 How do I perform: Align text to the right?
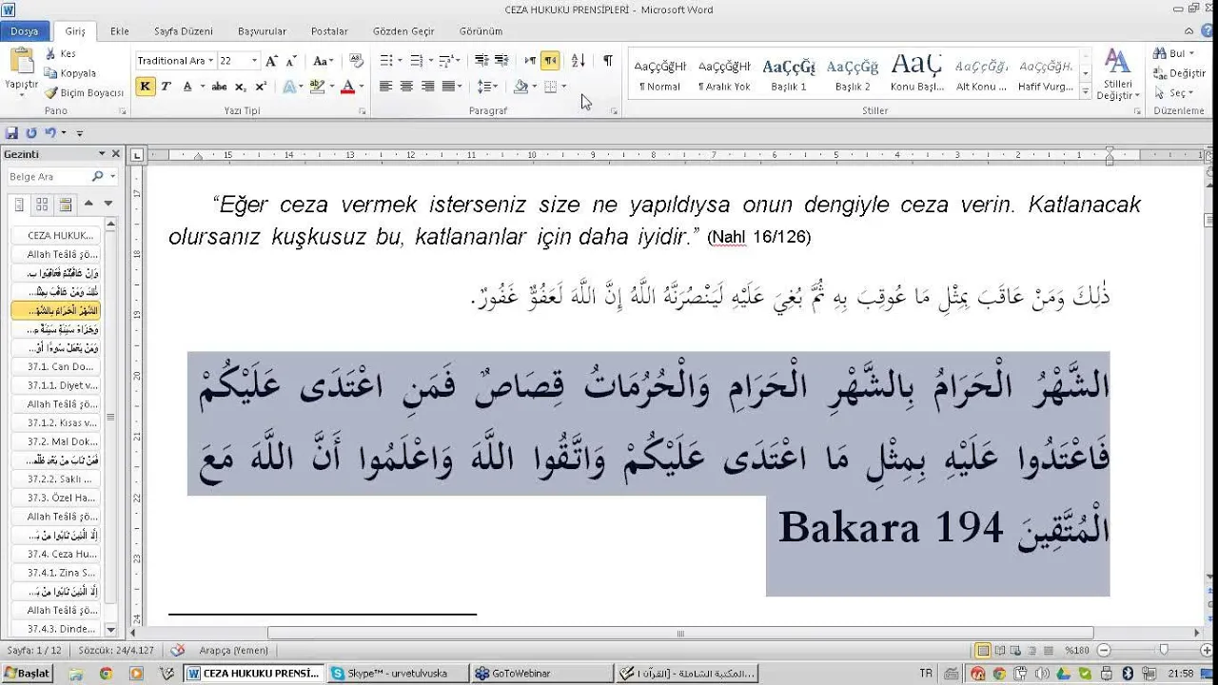click(427, 87)
